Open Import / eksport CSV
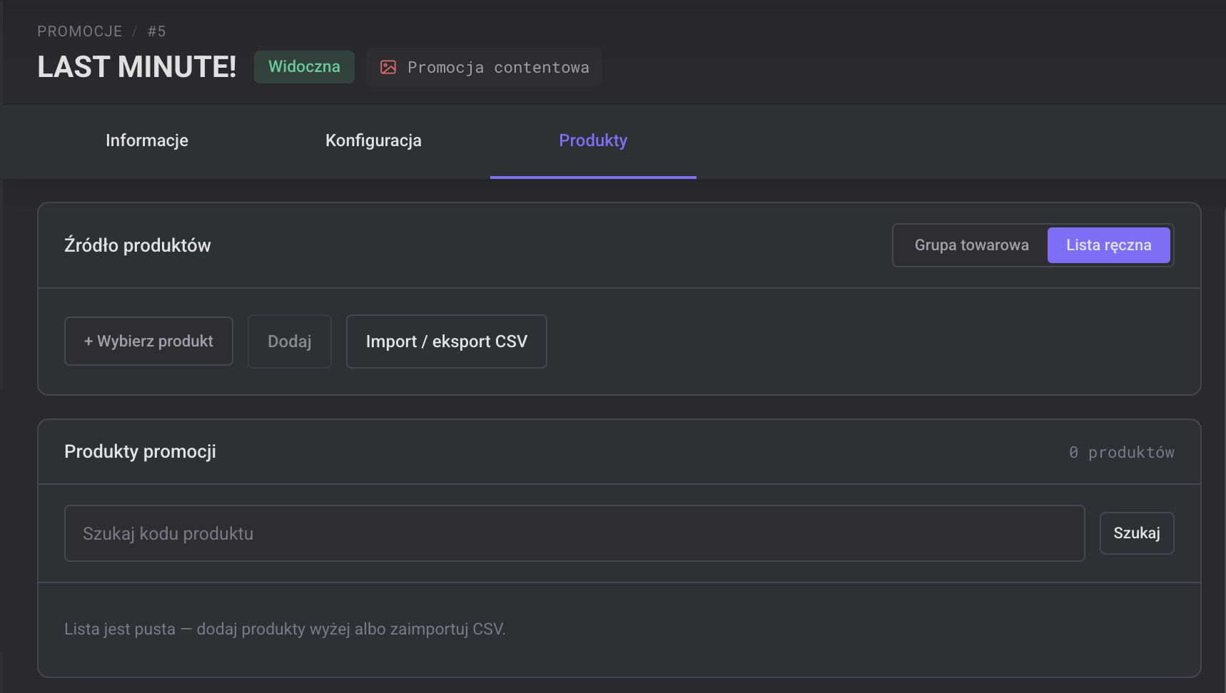 click(447, 342)
